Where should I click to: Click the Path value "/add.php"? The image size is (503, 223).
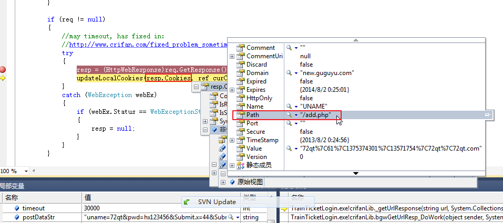[x=315, y=115]
